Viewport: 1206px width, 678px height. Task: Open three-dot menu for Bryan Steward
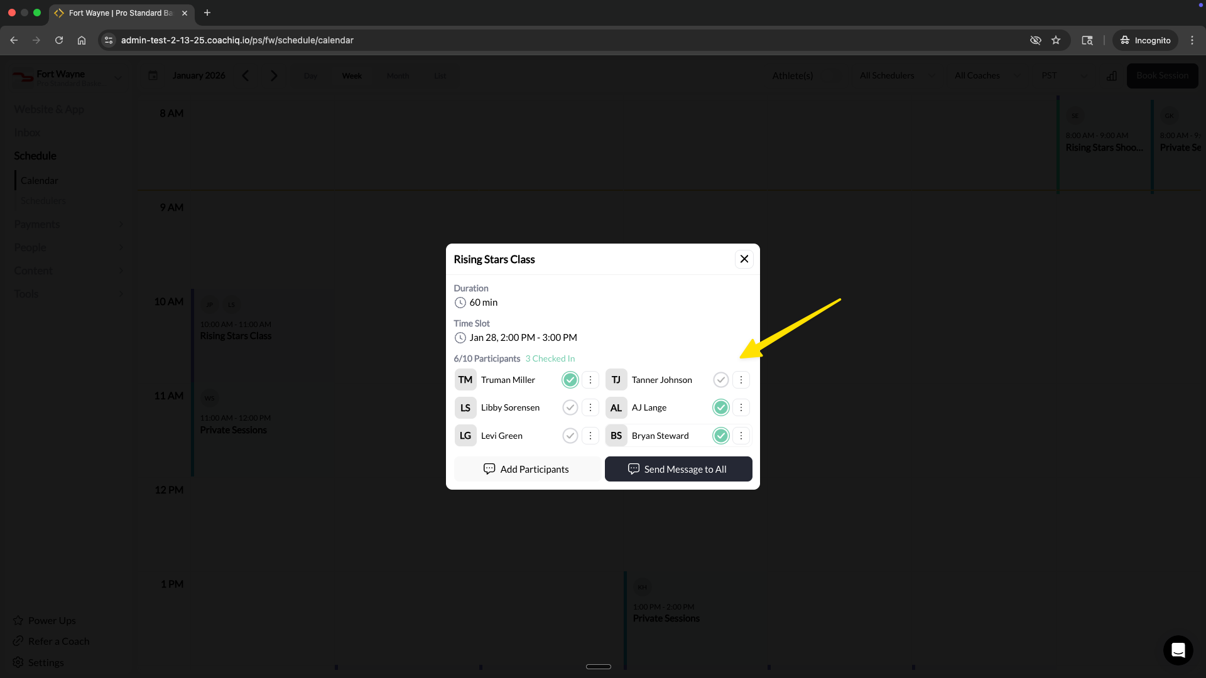(741, 436)
